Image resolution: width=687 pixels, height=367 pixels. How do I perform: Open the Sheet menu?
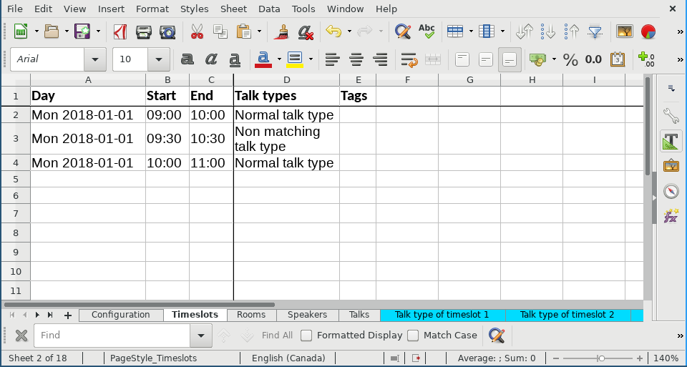point(232,9)
